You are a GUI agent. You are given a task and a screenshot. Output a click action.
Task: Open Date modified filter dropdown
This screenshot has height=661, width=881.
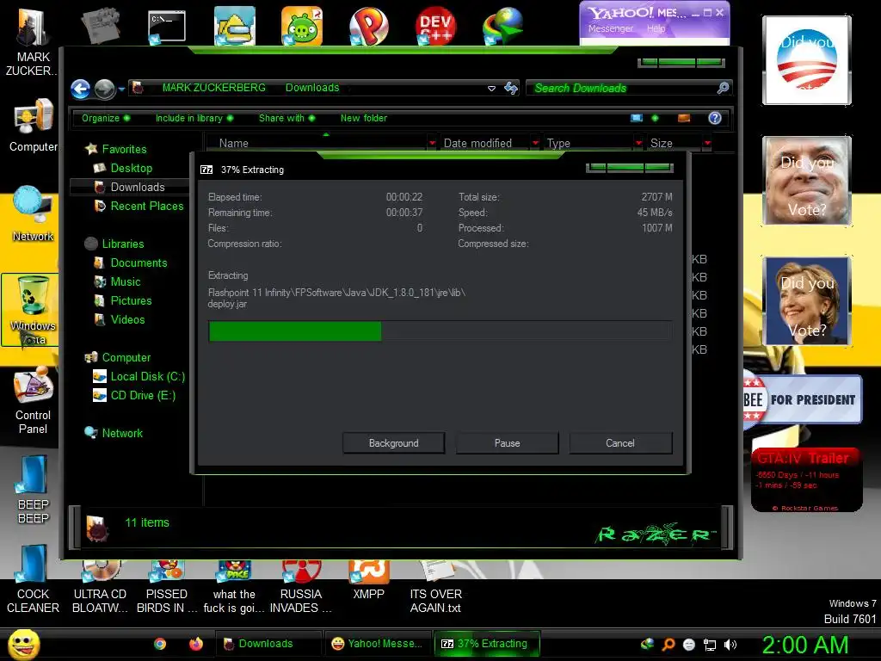[535, 144]
